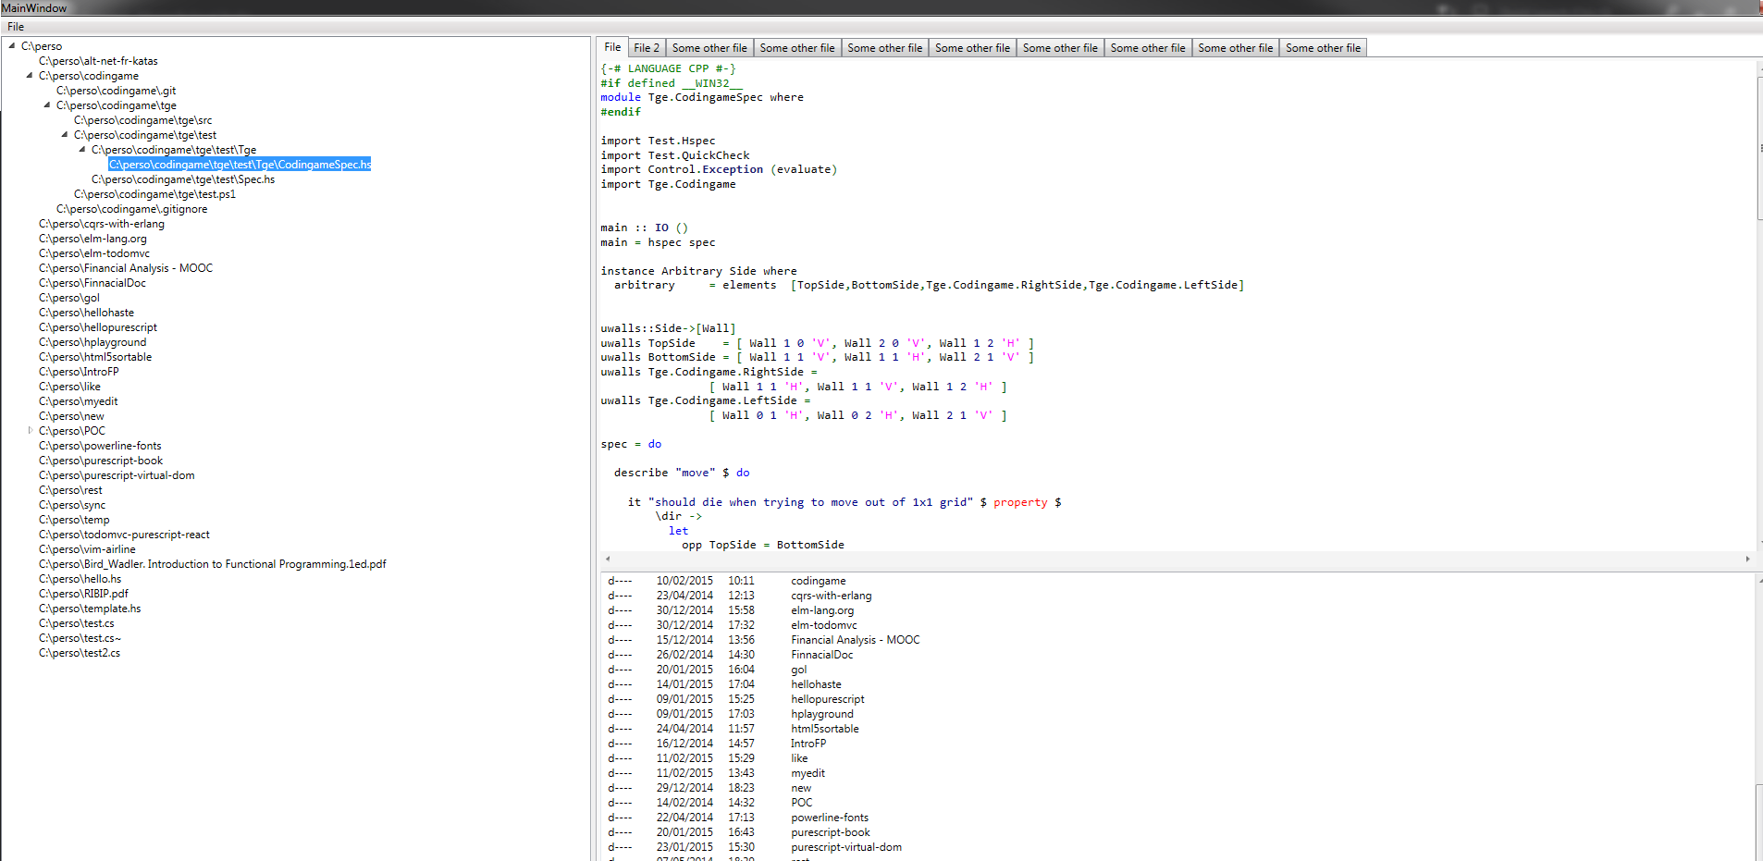The height and width of the screenshot is (861, 1763).
Task: Switch to the File tab
Action: [x=612, y=47]
